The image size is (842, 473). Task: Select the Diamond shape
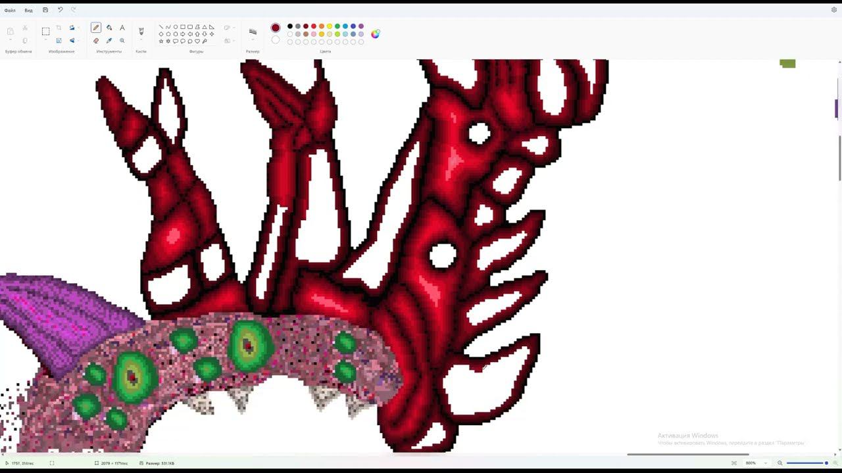click(x=161, y=34)
